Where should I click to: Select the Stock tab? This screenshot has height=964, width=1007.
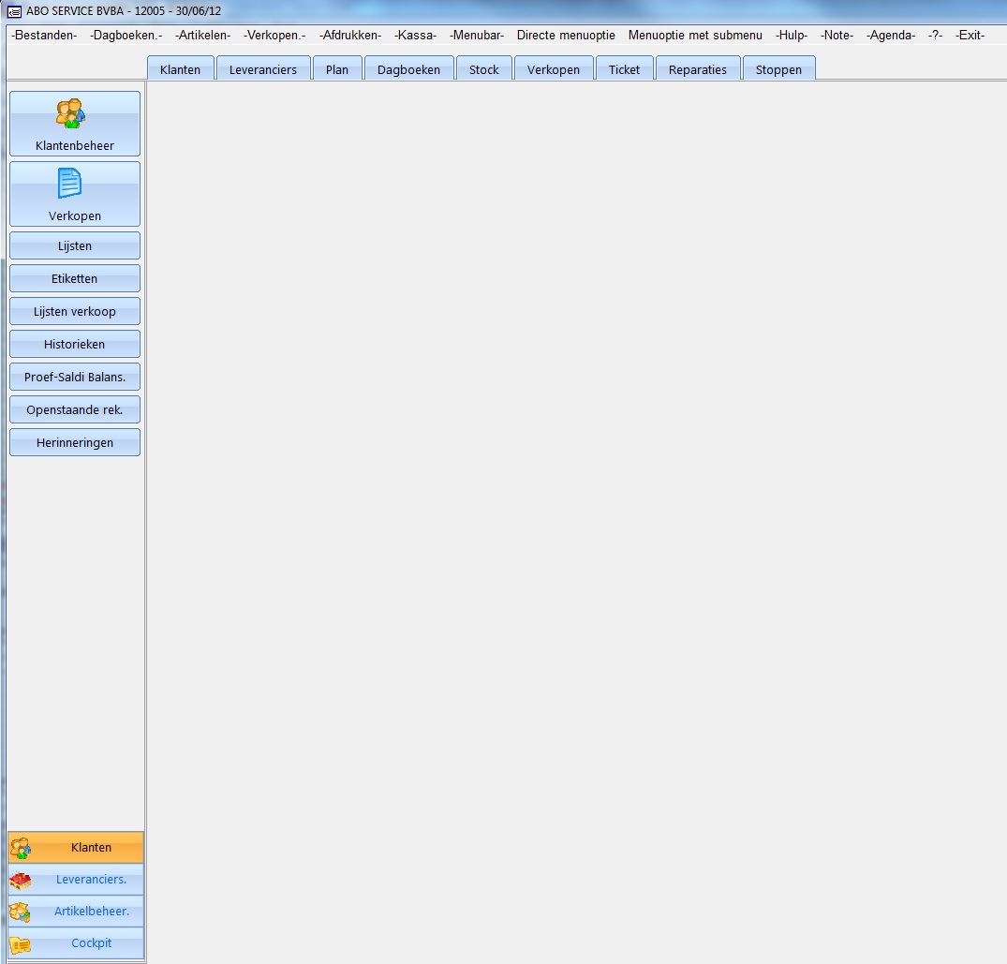coord(483,69)
